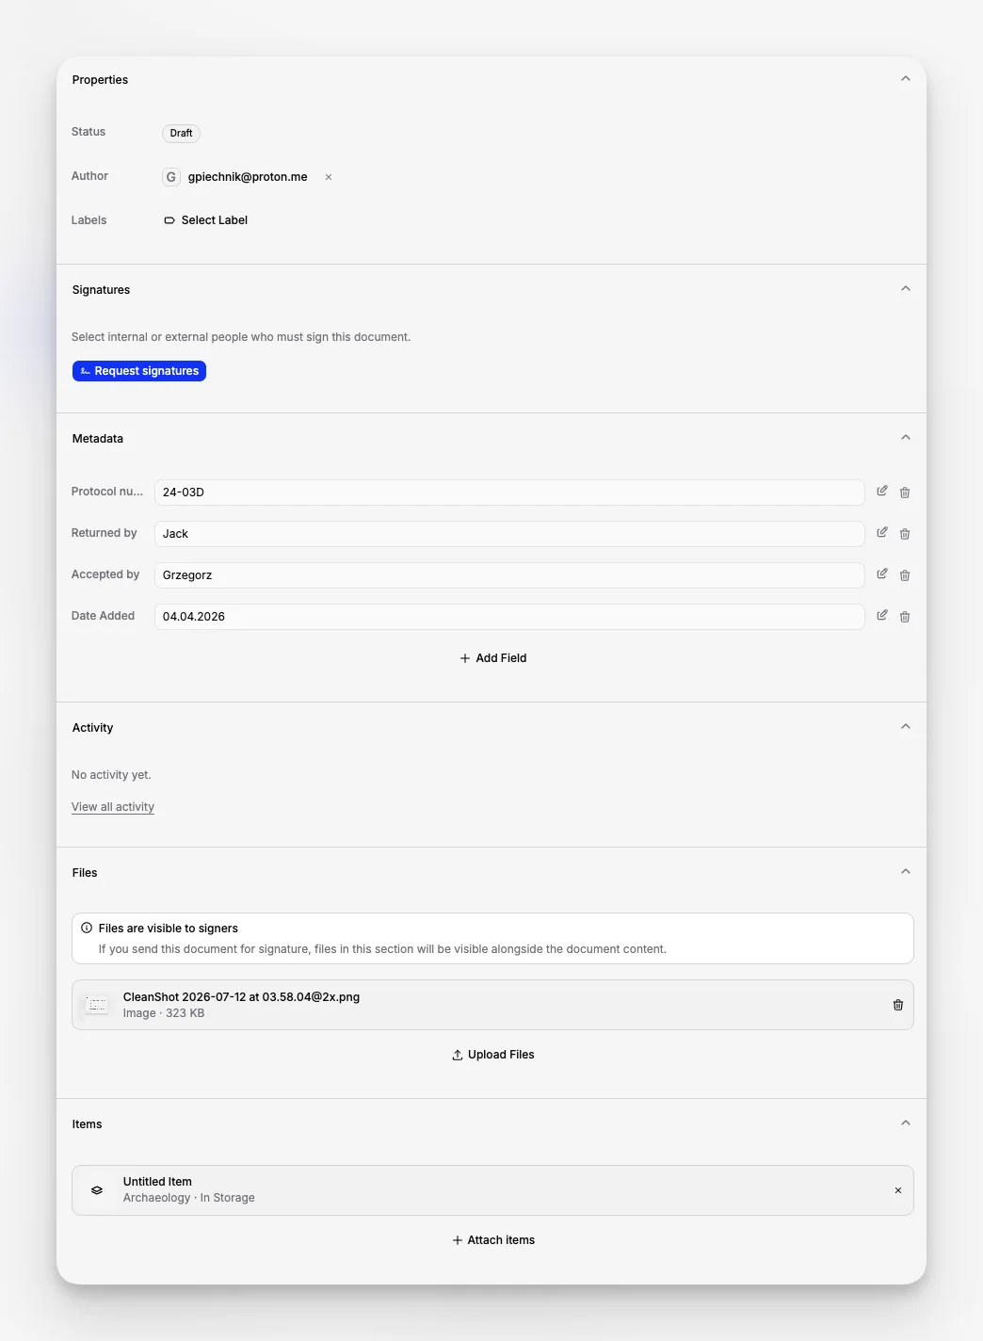Click Attach items button
This screenshot has width=983, height=1341.
coord(492,1240)
